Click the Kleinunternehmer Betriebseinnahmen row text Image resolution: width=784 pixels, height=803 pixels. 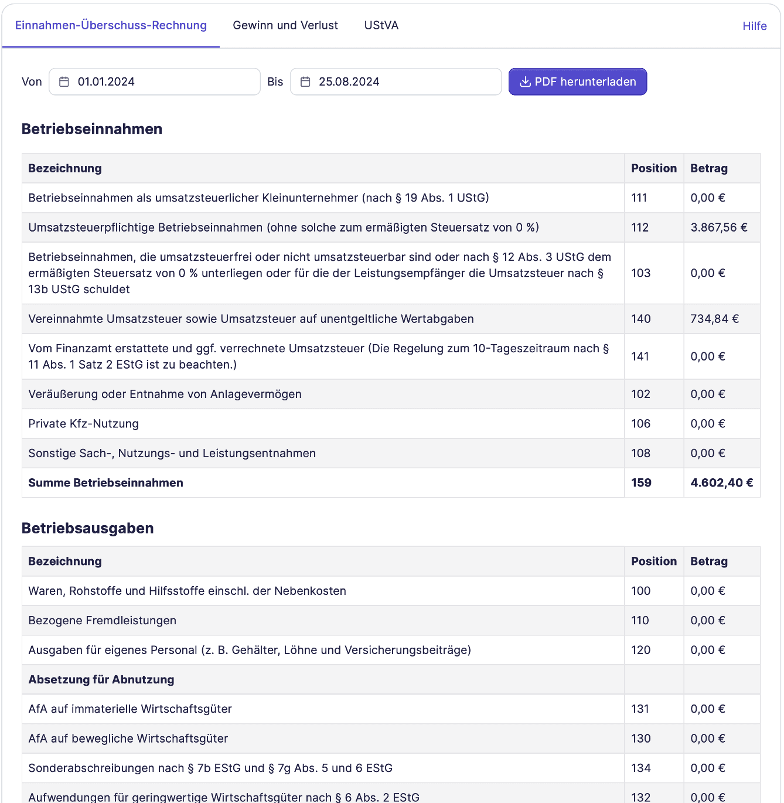259,198
